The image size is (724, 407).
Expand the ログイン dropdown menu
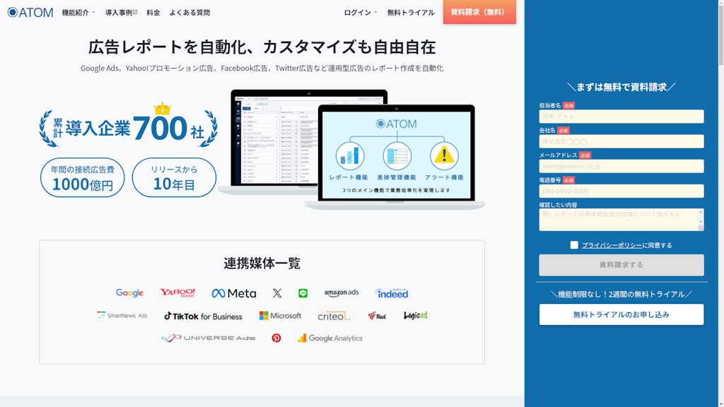click(361, 13)
